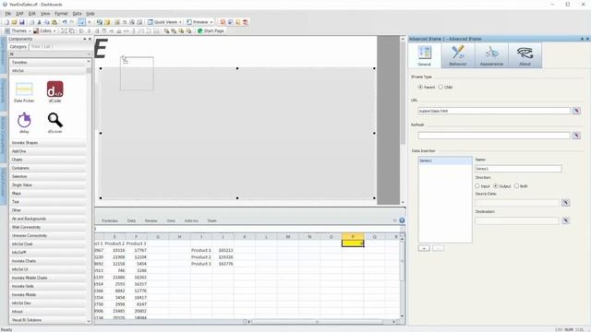The height and width of the screenshot is (332, 591).
Task: Expand the Containers category
Action: [48, 168]
